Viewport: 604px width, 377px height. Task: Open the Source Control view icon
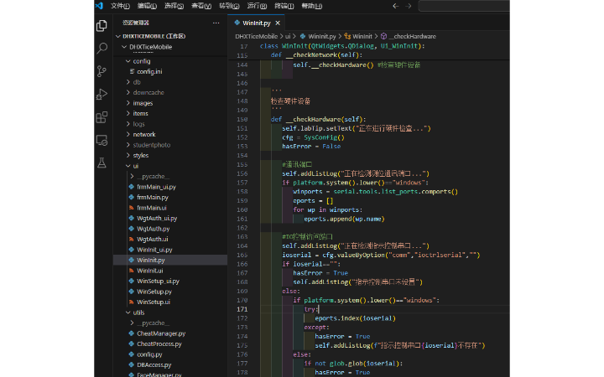[102, 71]
